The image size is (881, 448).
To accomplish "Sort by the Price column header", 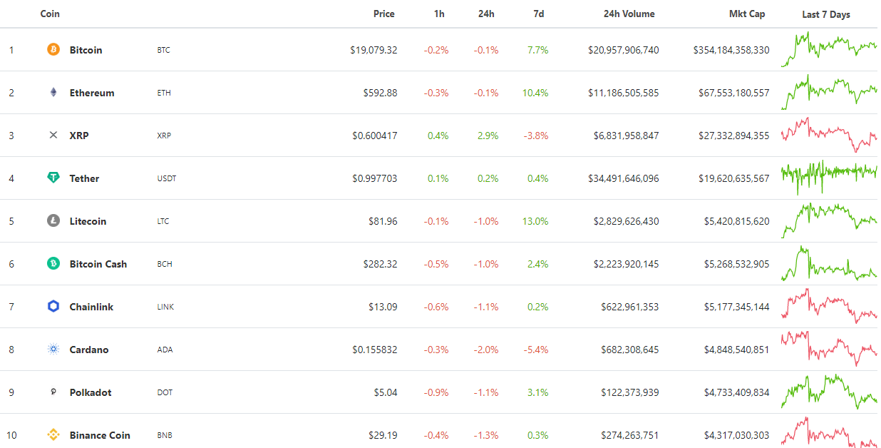I will tap(383, 14).
